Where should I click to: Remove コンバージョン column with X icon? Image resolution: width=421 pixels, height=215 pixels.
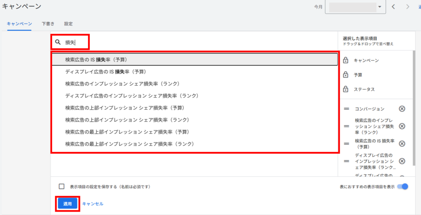click(x=402, y=109)
